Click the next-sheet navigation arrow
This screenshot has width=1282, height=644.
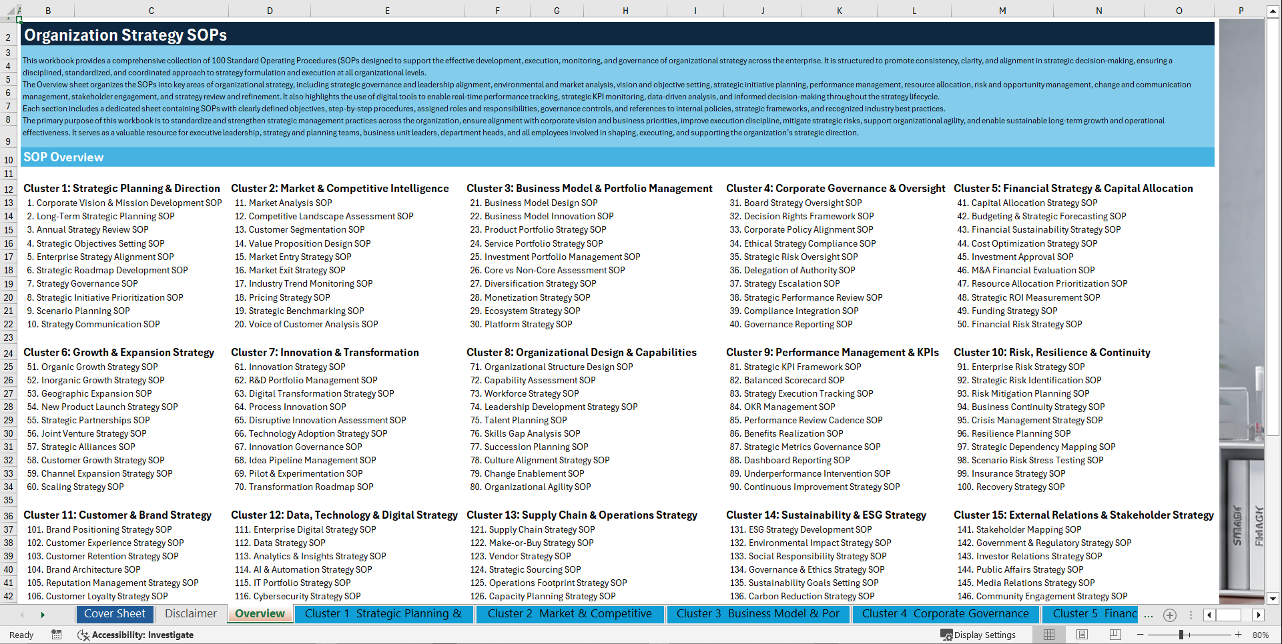click(x=43, y=615)
